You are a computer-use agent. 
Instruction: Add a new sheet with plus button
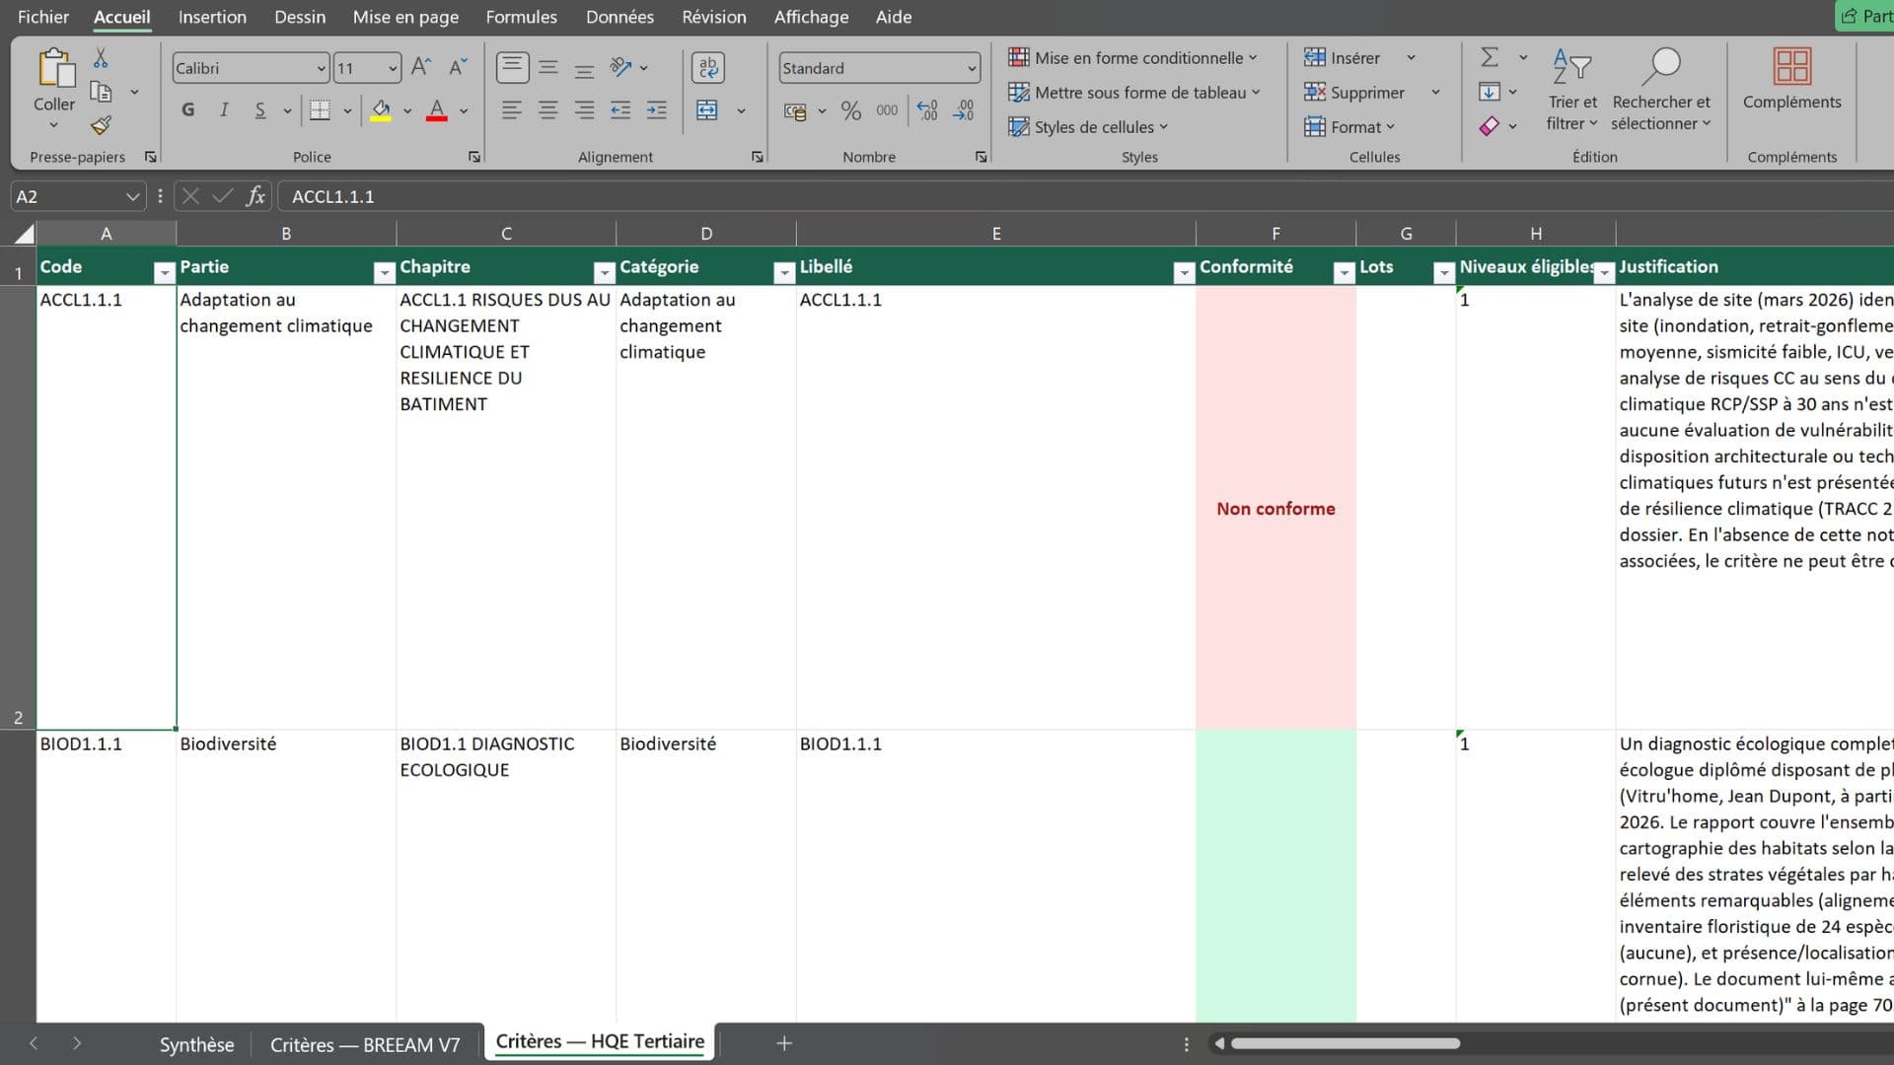[784, 1043]
